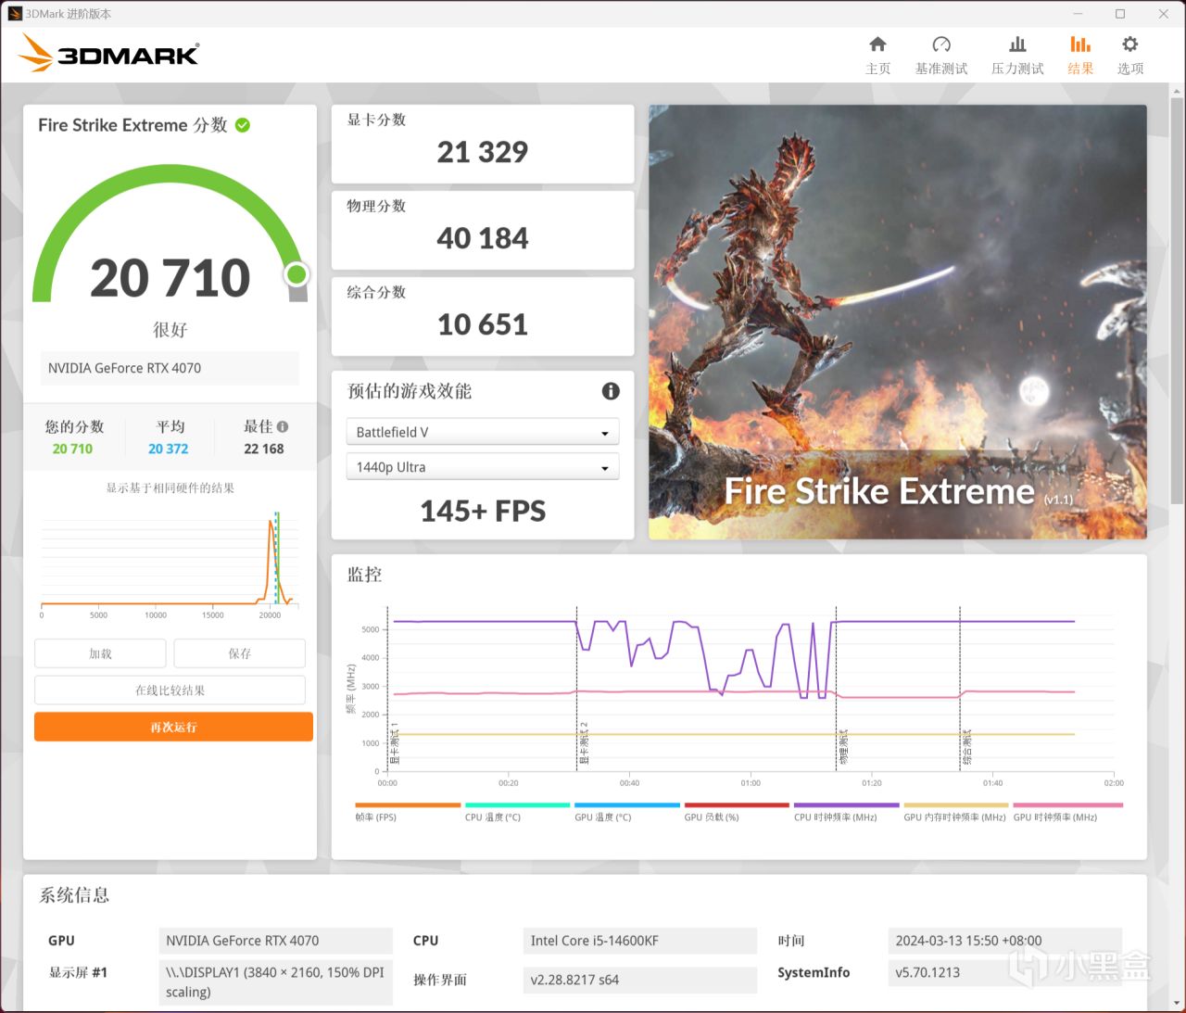Click the Fire Strike Extreme artwork image
The height and width of the screenshot is (1013, 1186).
898,322
